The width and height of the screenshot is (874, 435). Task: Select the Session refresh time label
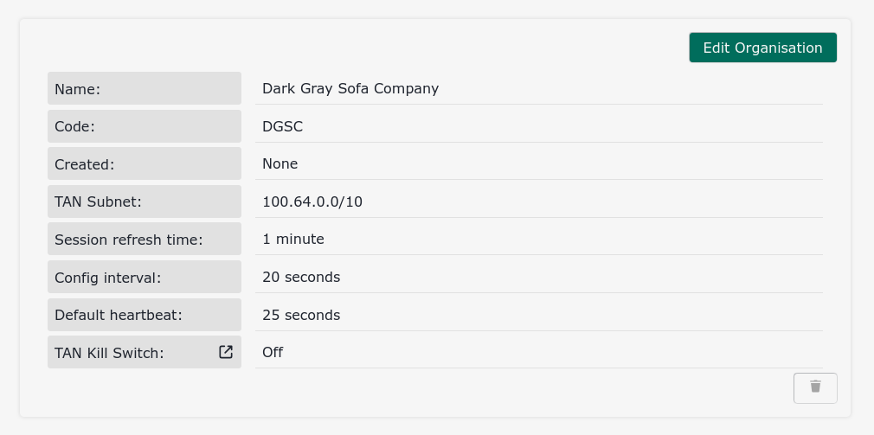[x=129, y=240]
